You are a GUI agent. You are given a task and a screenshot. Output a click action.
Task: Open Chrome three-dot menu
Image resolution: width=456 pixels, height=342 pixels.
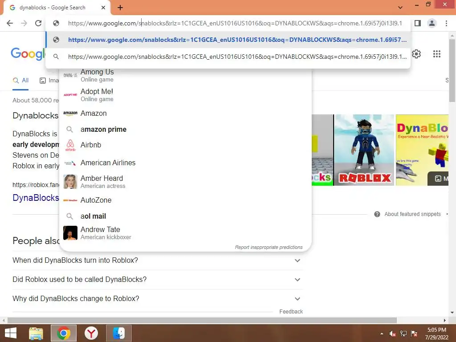tap(446, 23)
